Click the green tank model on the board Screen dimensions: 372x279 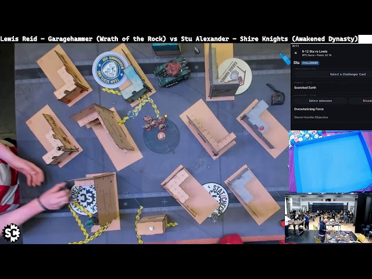tap(171, 72)
